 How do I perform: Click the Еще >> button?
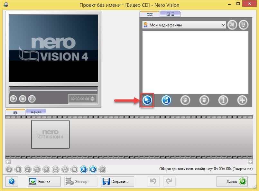point(44,181)
